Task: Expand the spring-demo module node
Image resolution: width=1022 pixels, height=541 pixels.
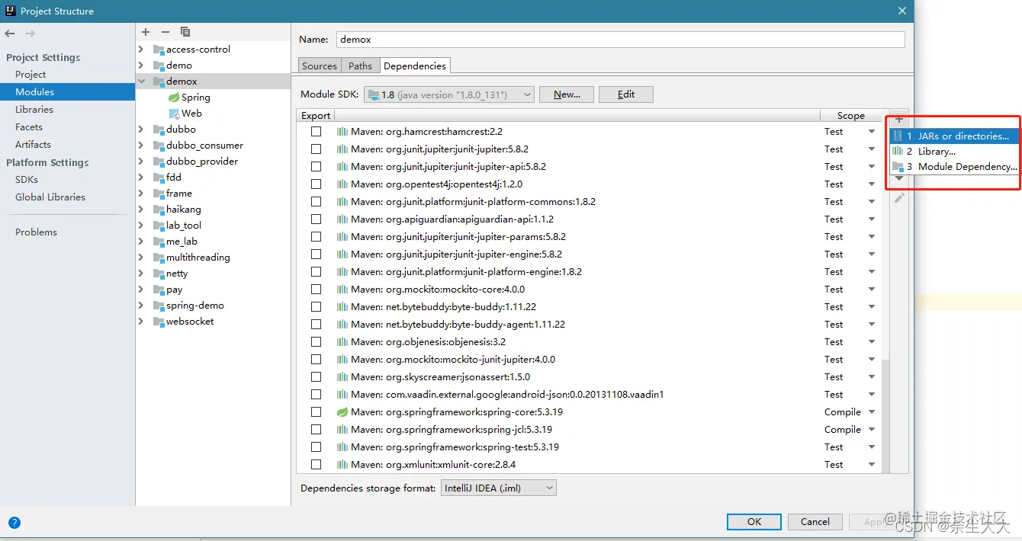Action: [x=141, y=306]
